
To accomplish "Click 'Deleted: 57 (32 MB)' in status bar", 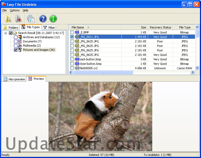I will click(101, 155).
